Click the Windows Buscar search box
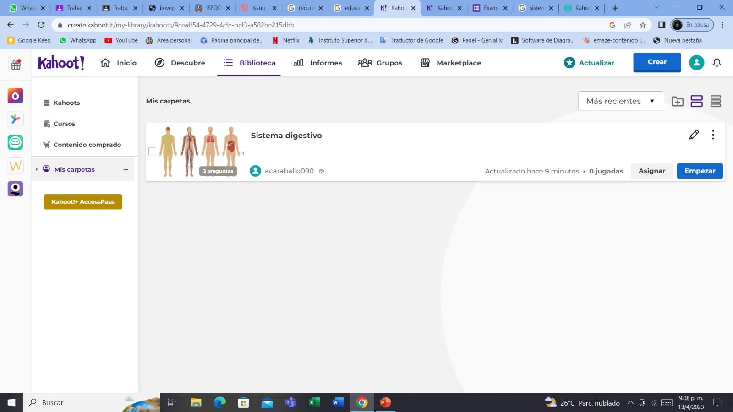 pos(92,402)
